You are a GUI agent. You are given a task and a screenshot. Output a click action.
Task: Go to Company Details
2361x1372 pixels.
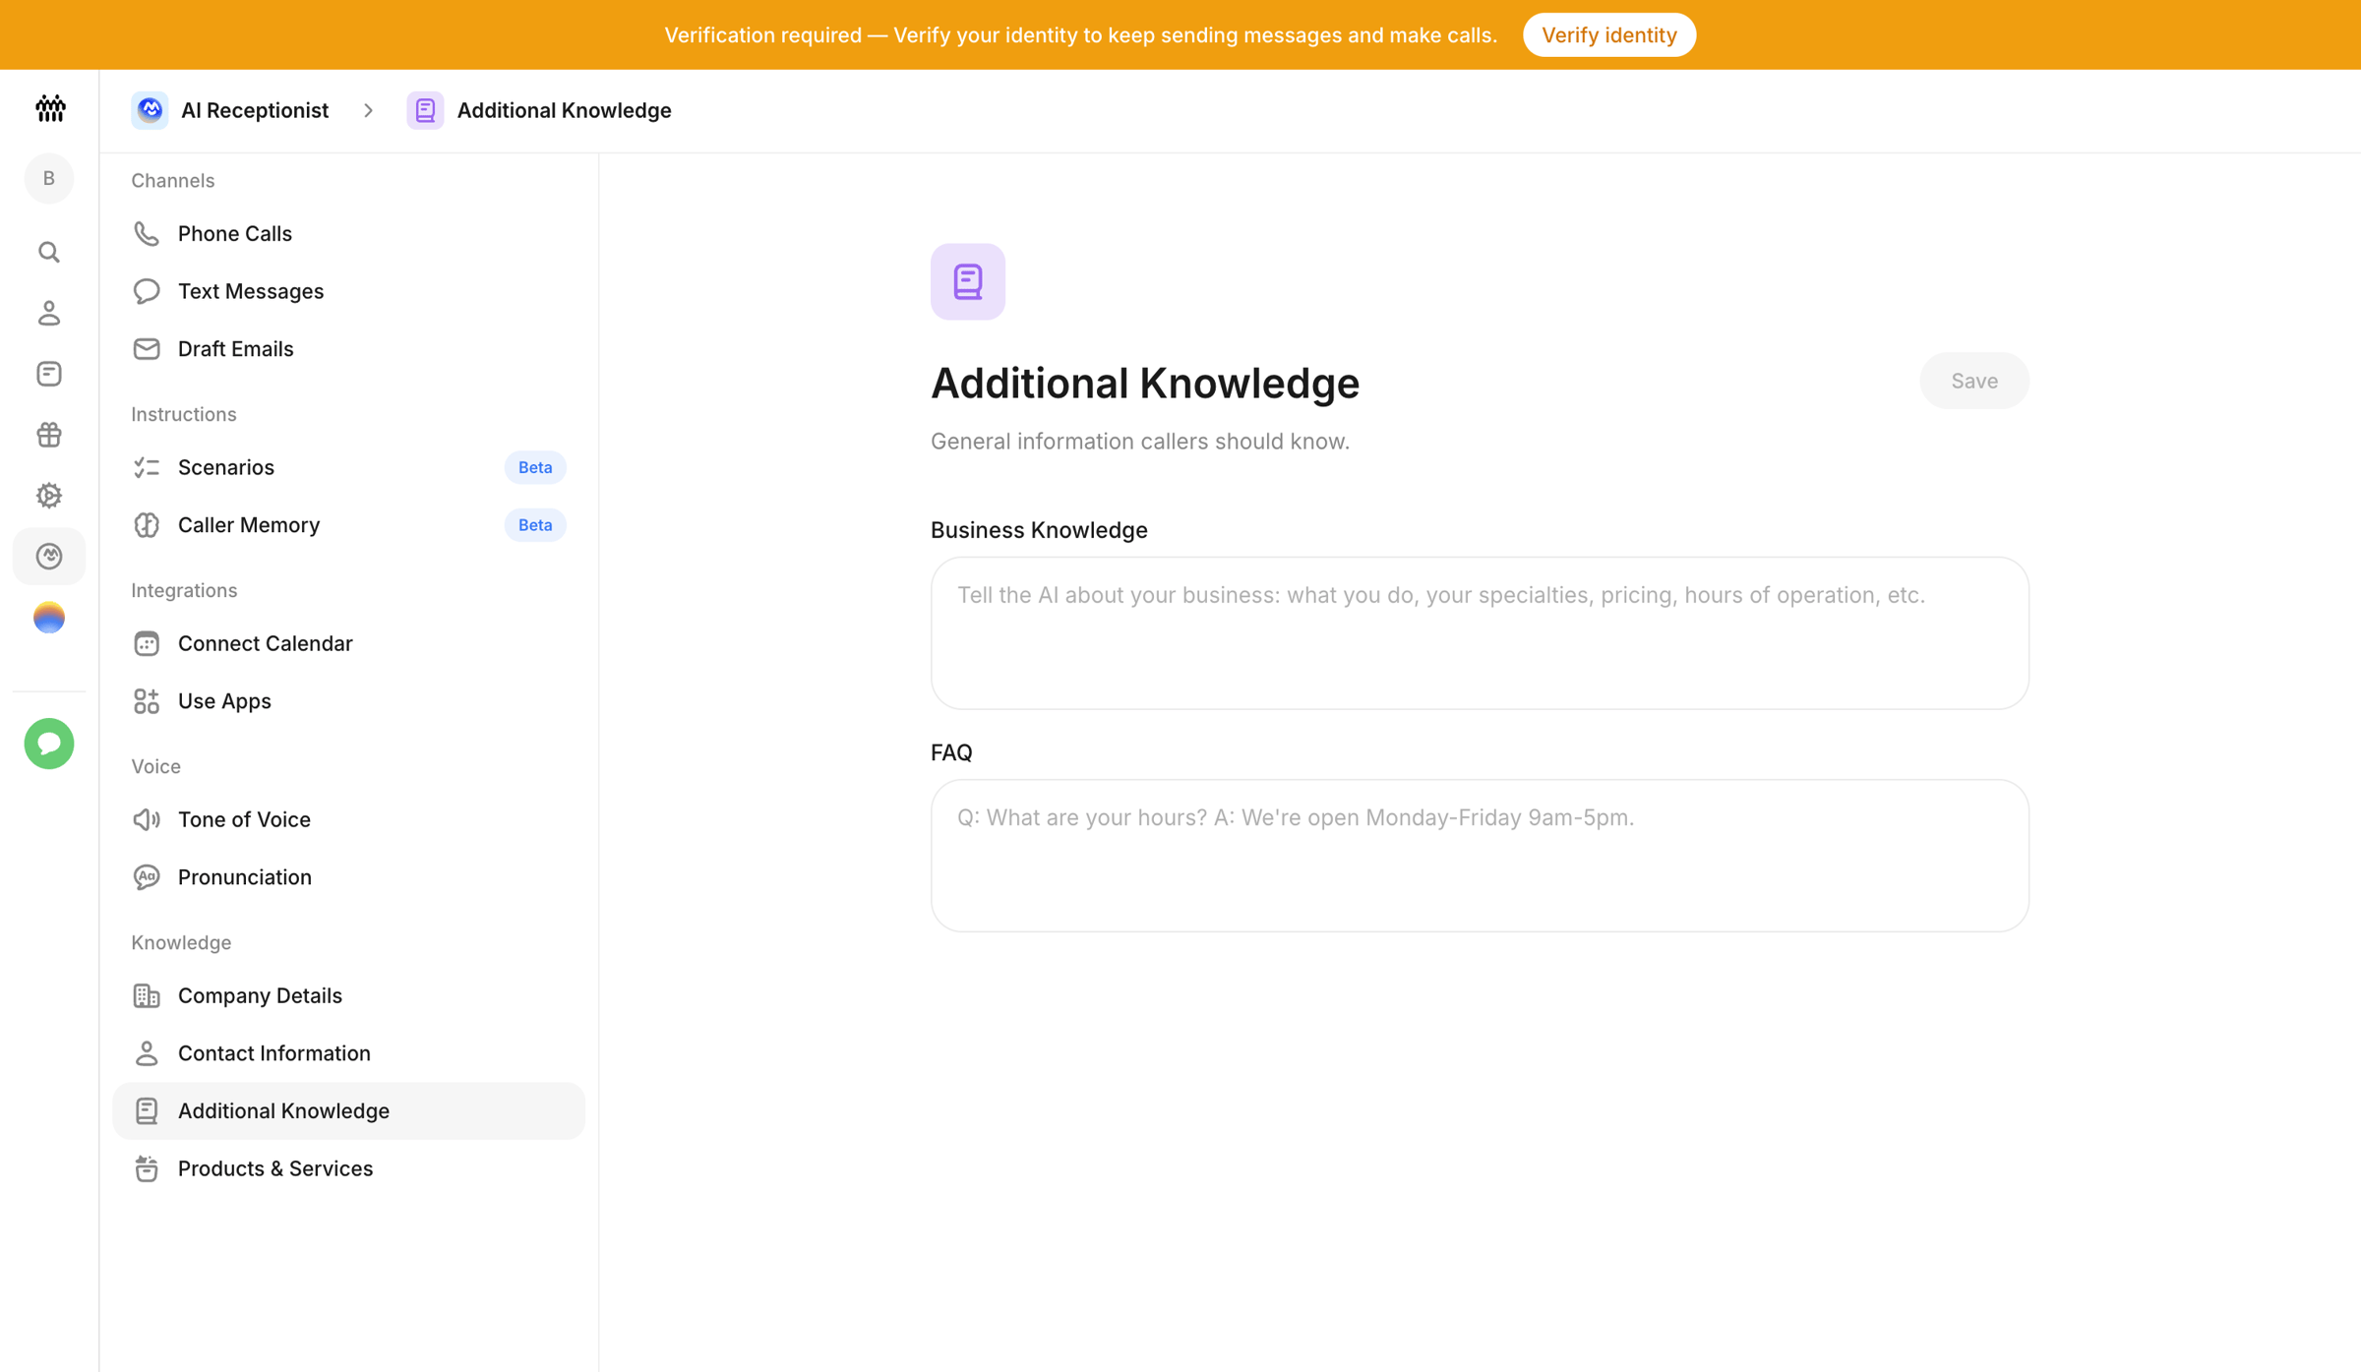click(348, 995)
